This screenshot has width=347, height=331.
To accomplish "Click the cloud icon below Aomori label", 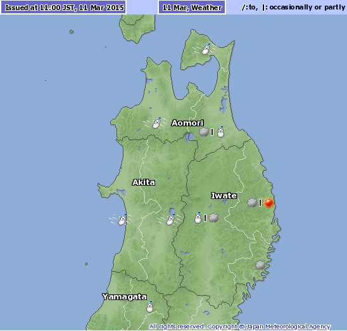I will pyautogui.click(x=204, y=132).
